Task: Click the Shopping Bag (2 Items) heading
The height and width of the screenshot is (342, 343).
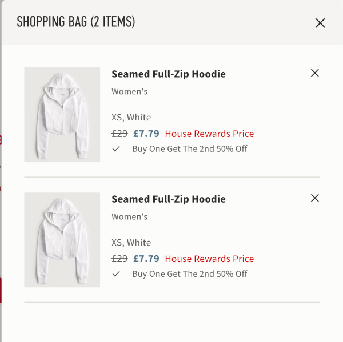Action: pos(76,22)
